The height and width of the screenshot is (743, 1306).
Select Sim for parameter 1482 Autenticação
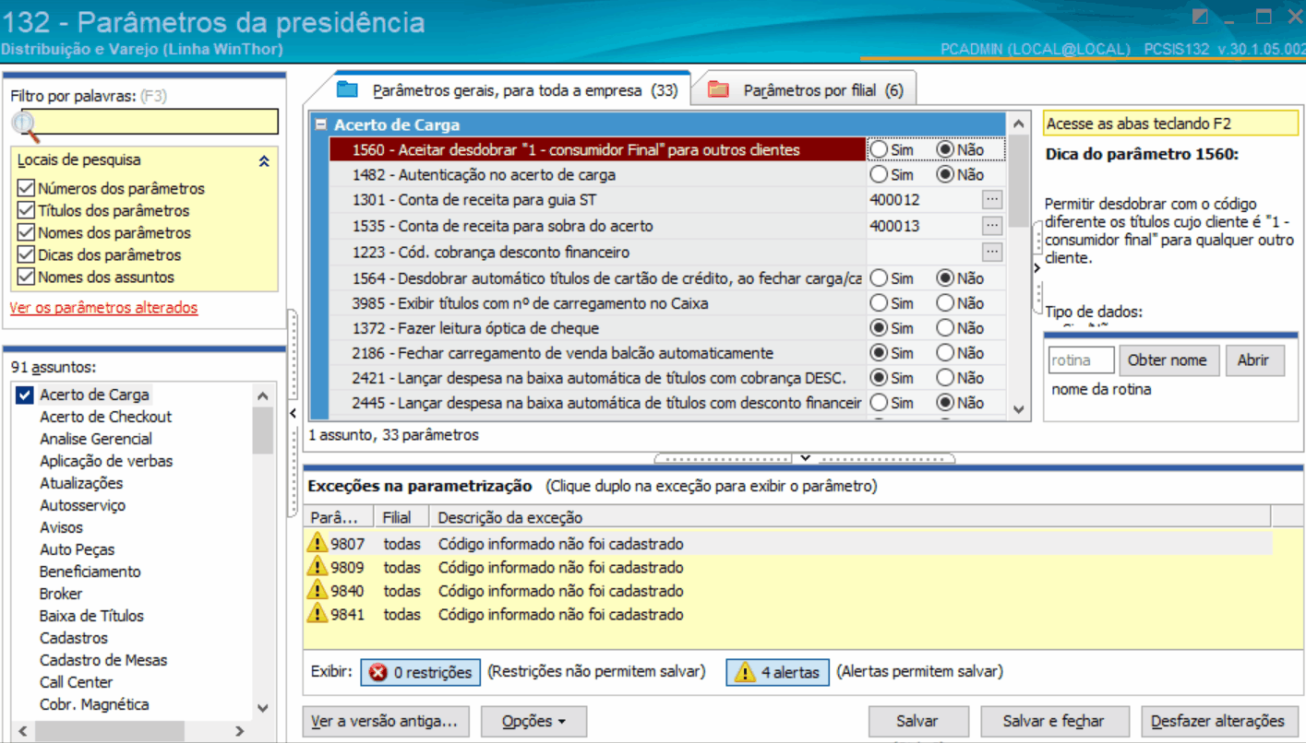coord(880,174)
